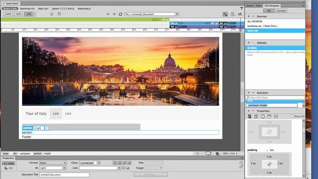Select the CSS Designer tab
This screenshot has width=318, height=179.
pyautogui.click(x=272, y=5)
